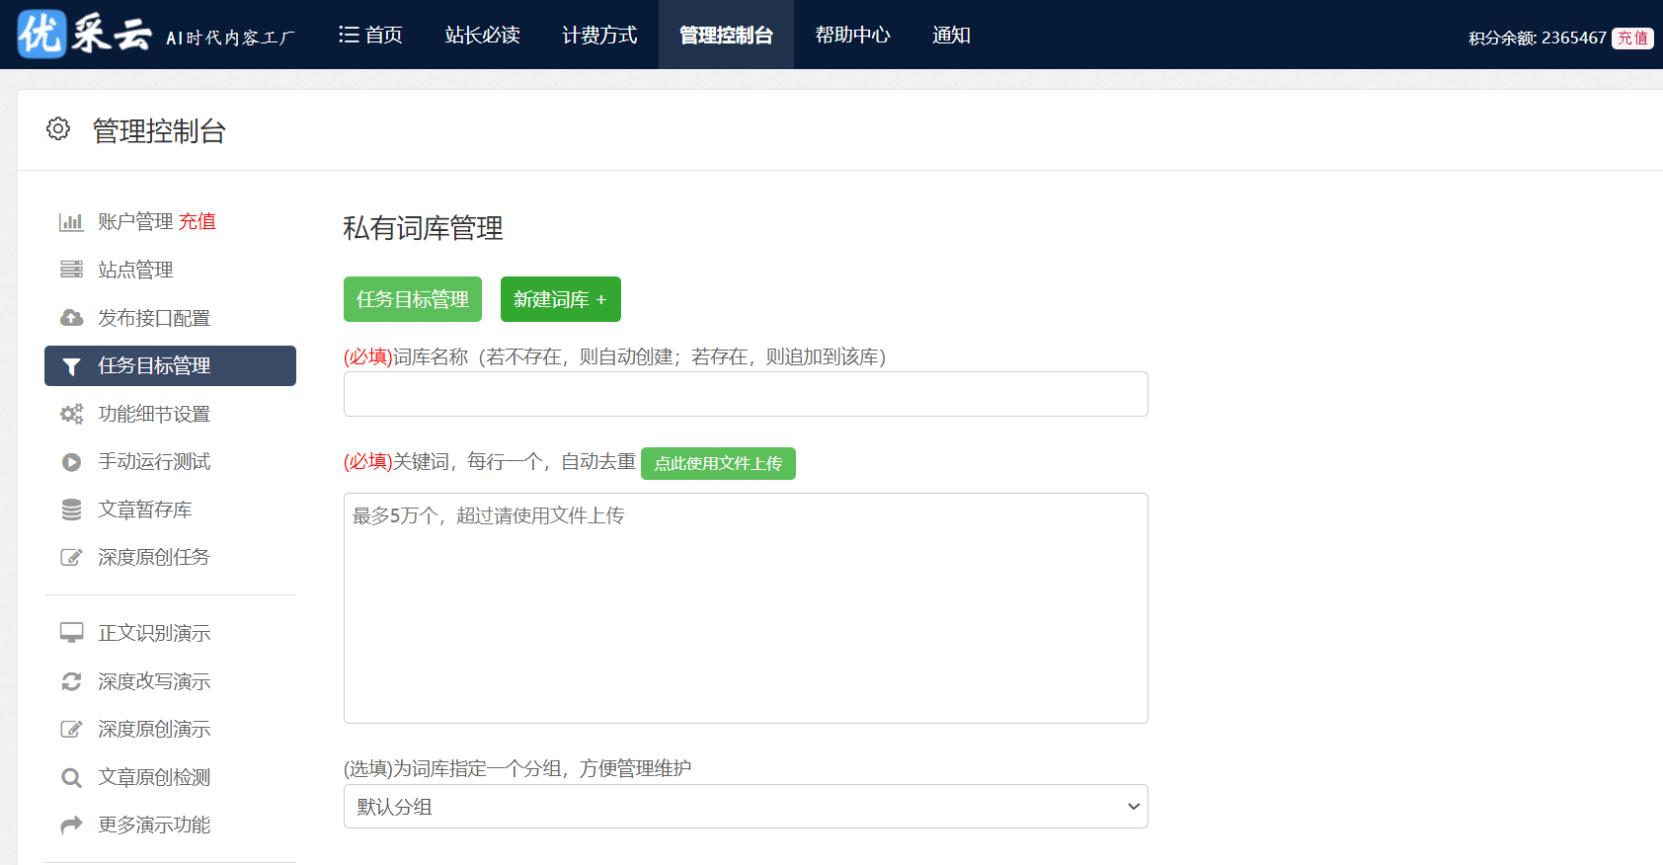The image size is (1663, 865).
Task: Open 首页 in the top navigation
Action: [x=370, y=35]
